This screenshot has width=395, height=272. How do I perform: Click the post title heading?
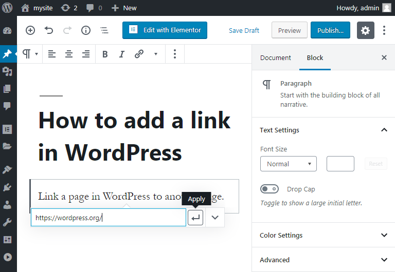click(135, 137)
